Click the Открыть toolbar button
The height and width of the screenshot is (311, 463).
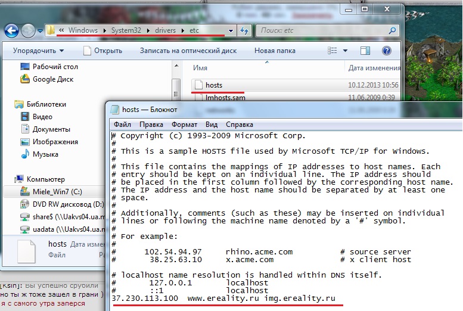click(x=102, y=51)
